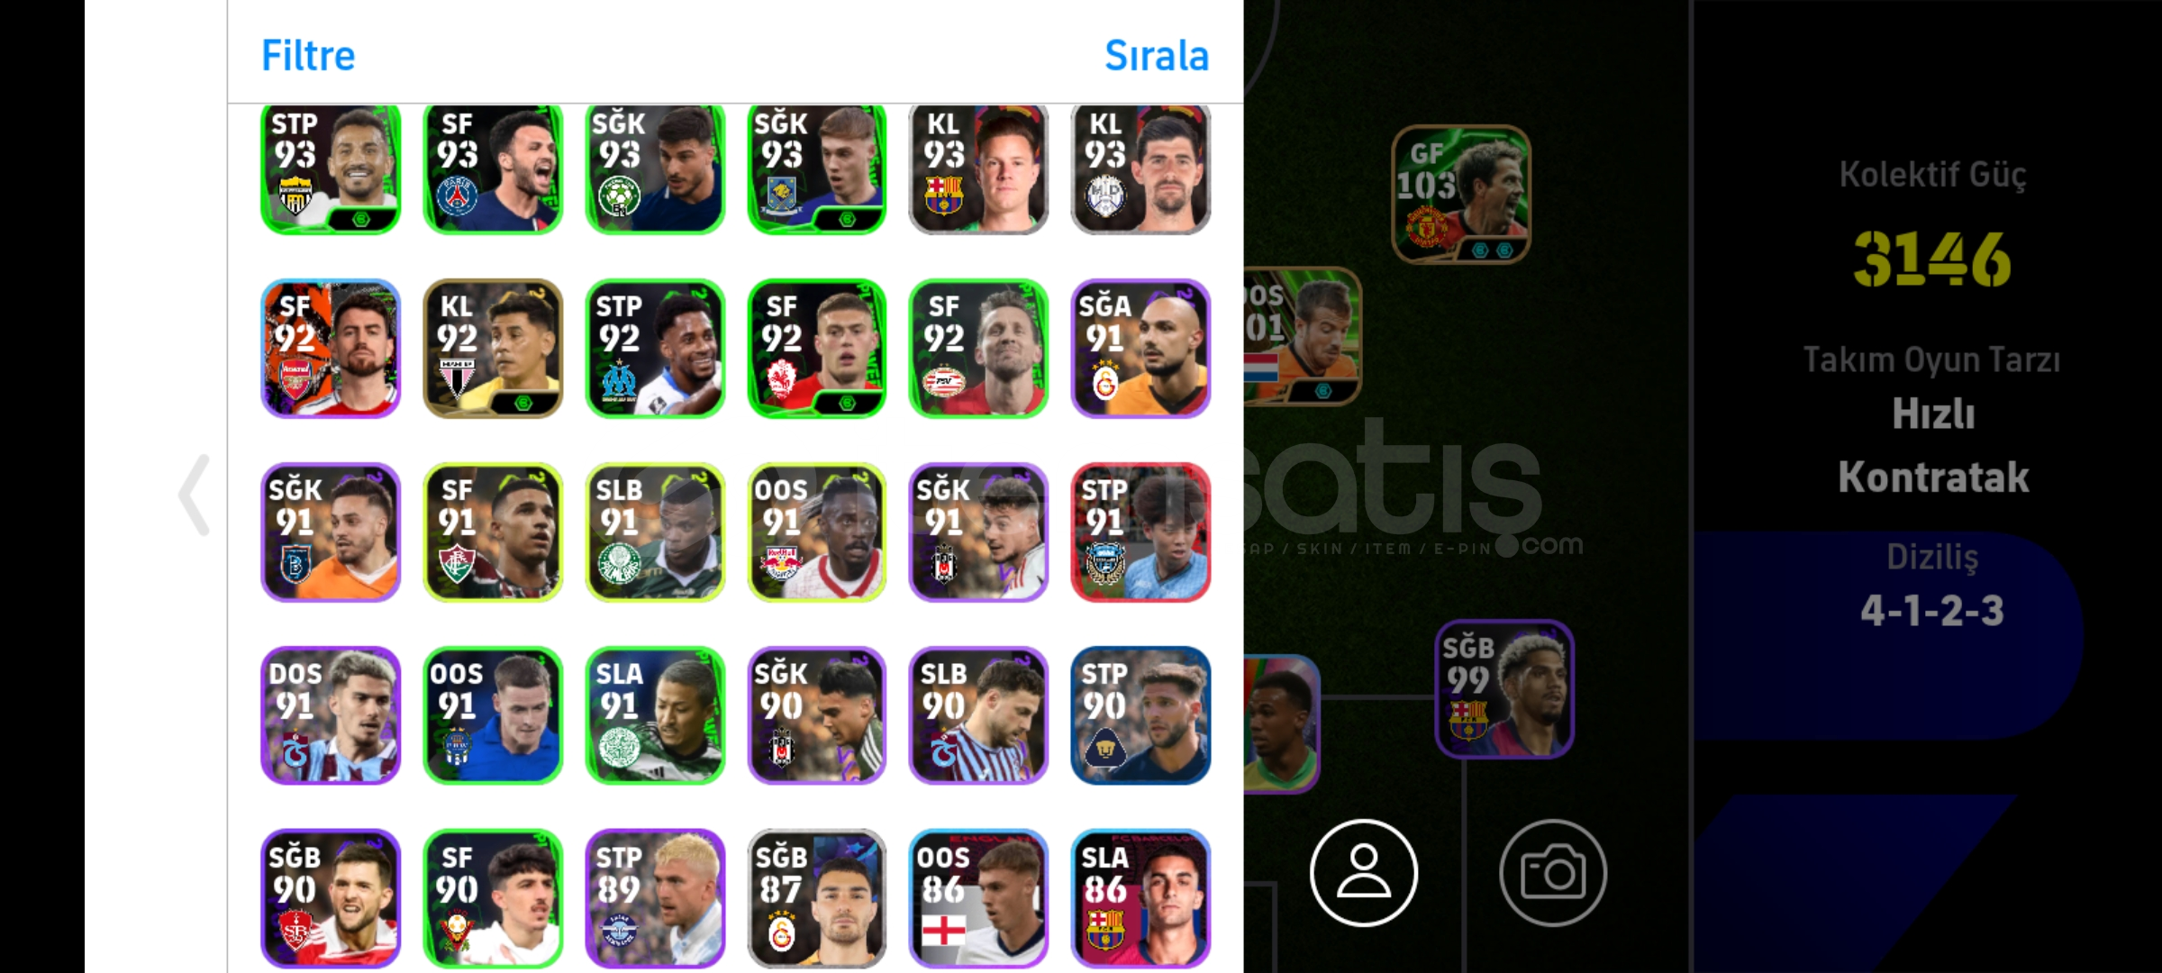
Task: Select the OOS 86 England player card
Action: 978,899
